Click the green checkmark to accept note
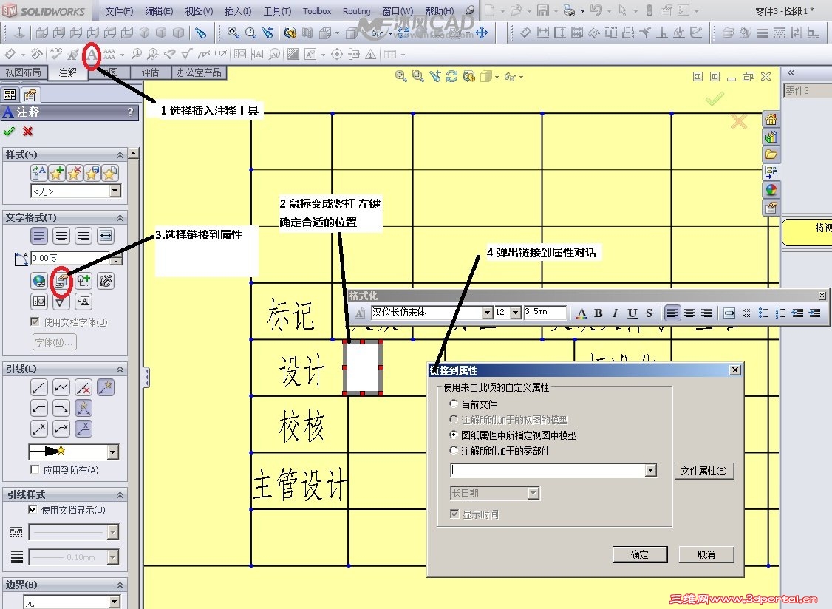Image resolution: width=832 pixels, height=609 pixels. point(9,131)
